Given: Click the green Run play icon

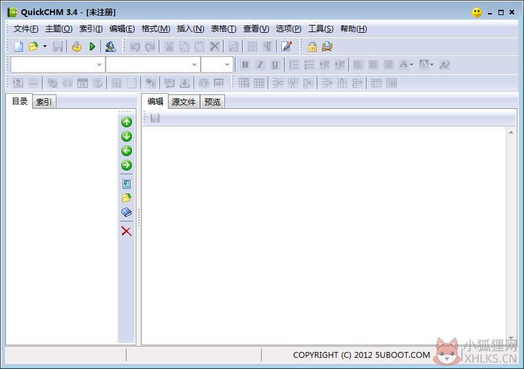Looking at the screenshot, I should pyautogui.click(x=92, y=47).
